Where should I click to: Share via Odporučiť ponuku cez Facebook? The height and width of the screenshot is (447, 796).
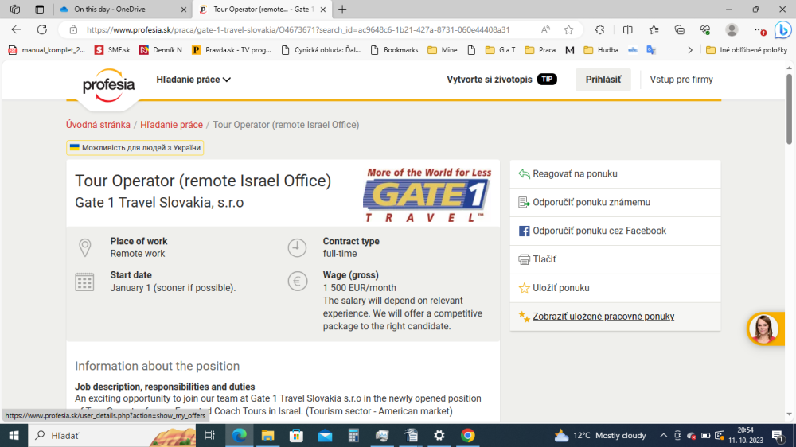pos(615,231)
